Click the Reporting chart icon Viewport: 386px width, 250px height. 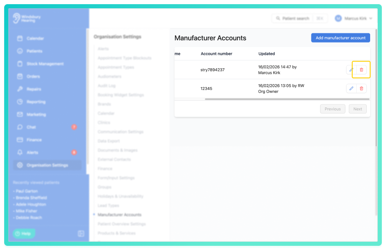[20, 102]
